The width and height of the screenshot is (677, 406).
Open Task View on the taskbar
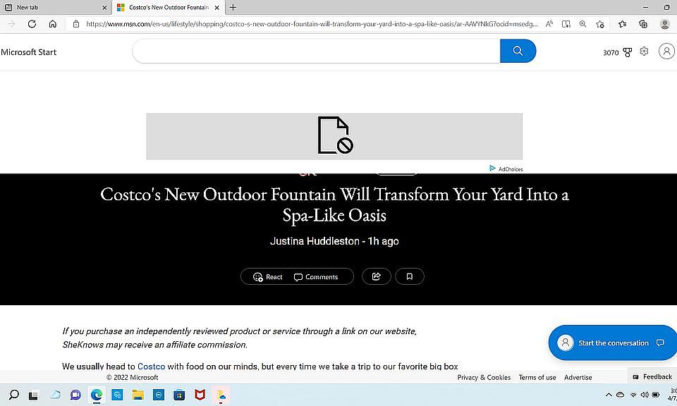tap(33, 395)
